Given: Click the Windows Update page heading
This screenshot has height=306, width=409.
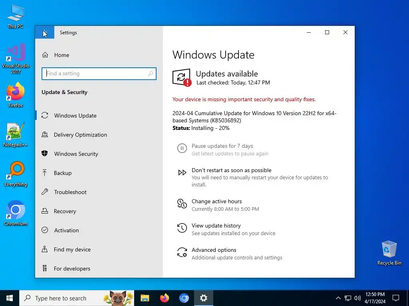Looking at the screenshot, I should 213,55.
